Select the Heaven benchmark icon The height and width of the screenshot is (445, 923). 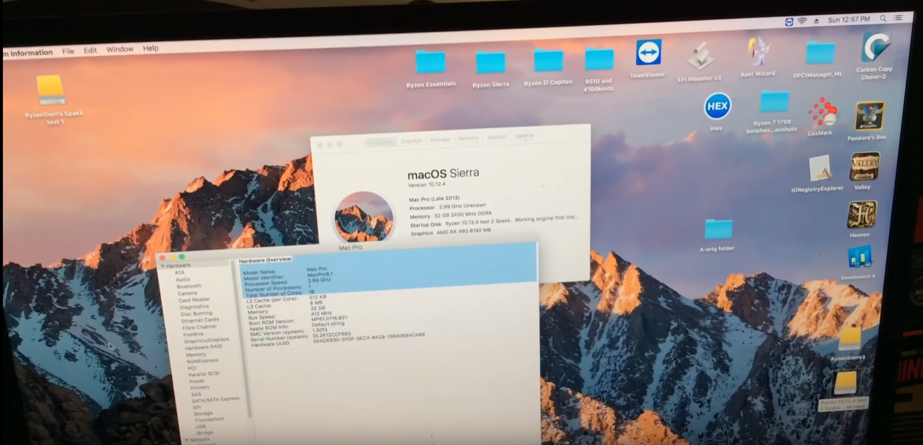point(862,215)
